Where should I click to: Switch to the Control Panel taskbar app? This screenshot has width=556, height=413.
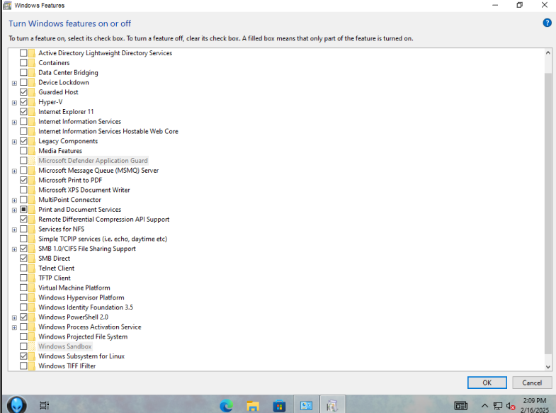306,405
